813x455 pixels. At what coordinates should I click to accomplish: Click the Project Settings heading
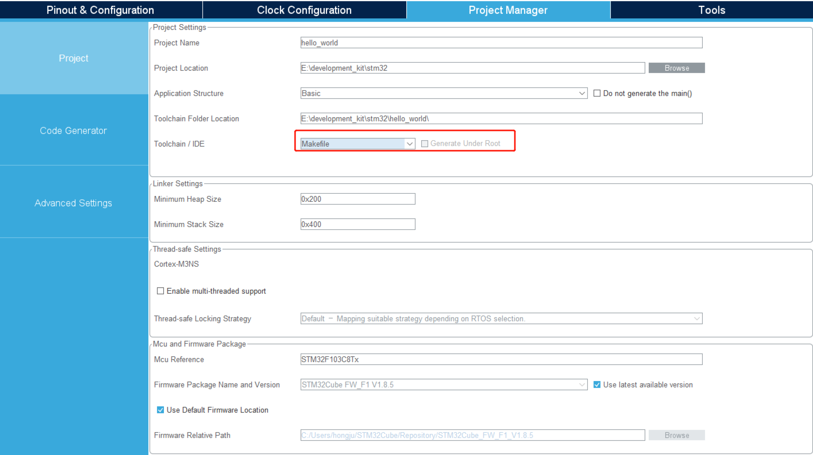pos(179,27)
